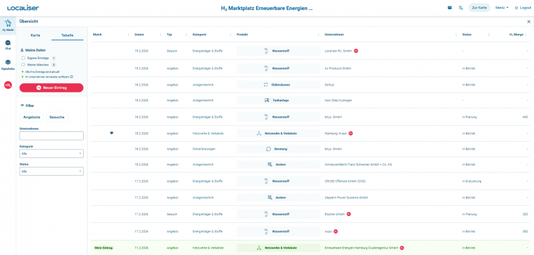This screenshot has height=255, width=534.
Task: Click the heart match icon for Hamburg Invest
Action: coord(111,133)
